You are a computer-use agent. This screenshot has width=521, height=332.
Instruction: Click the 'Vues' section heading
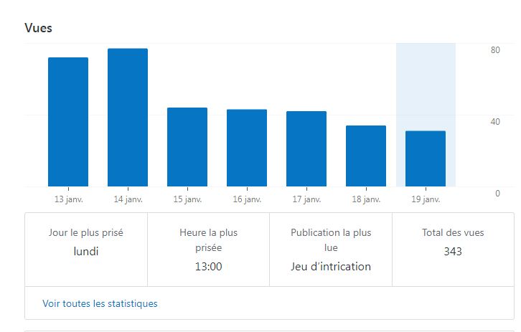38,28
